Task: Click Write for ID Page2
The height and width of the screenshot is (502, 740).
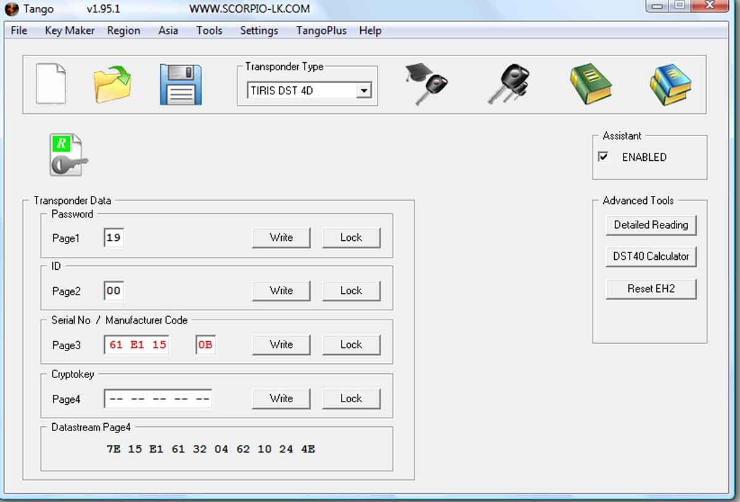Action: click(x=281, y=291)
